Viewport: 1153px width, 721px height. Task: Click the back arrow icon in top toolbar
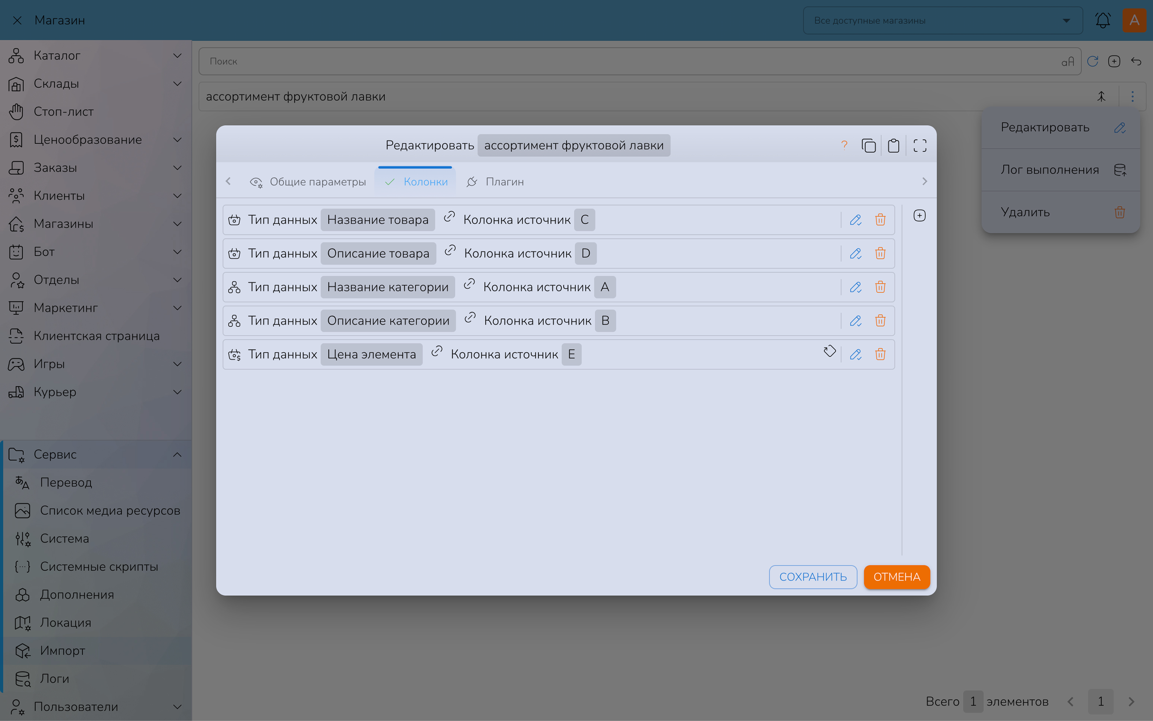tap(1136, 61)
